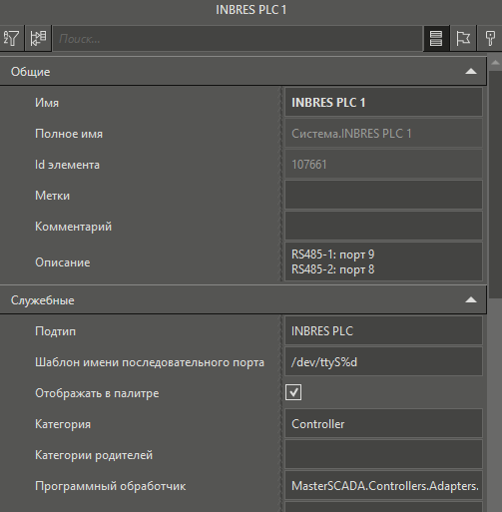This screenshot has width=502, height=512.
Task: Click the Категория field Controller
Action: 383,424
